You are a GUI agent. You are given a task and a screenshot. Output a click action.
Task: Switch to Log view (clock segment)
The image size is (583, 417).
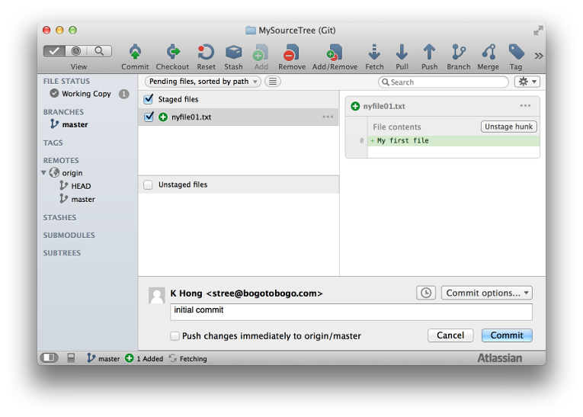pos(76,51)
